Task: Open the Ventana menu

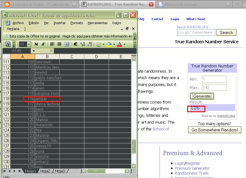Action: click(x=13, y=29)
